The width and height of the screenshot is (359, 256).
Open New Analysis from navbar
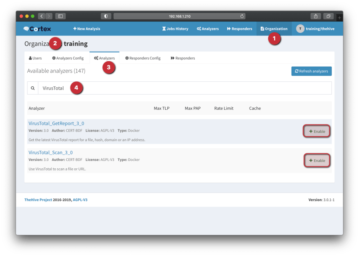pos(87,29)
